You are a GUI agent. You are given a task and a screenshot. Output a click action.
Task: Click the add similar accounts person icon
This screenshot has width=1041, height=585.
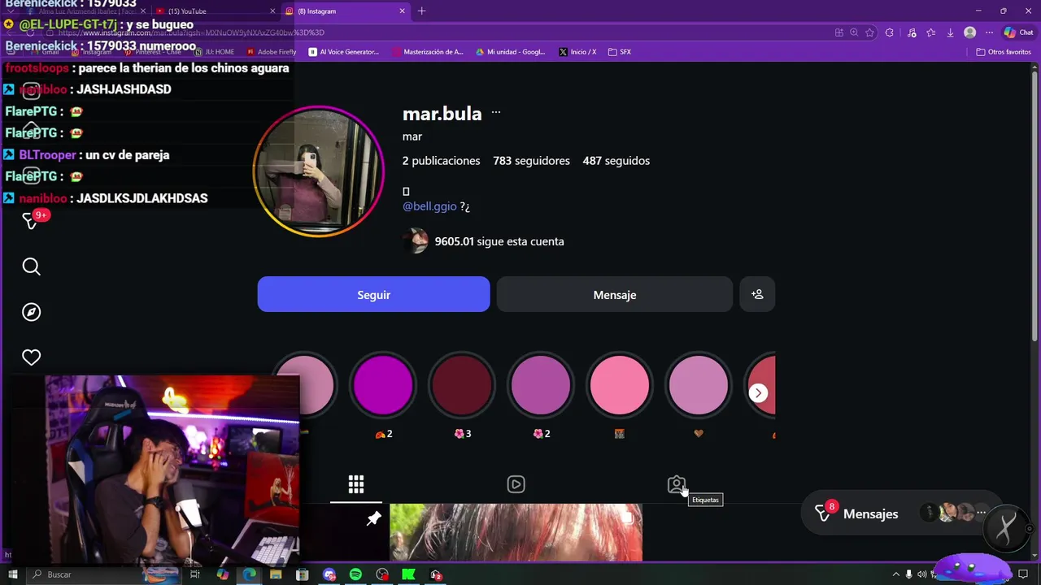coord(757,294)
